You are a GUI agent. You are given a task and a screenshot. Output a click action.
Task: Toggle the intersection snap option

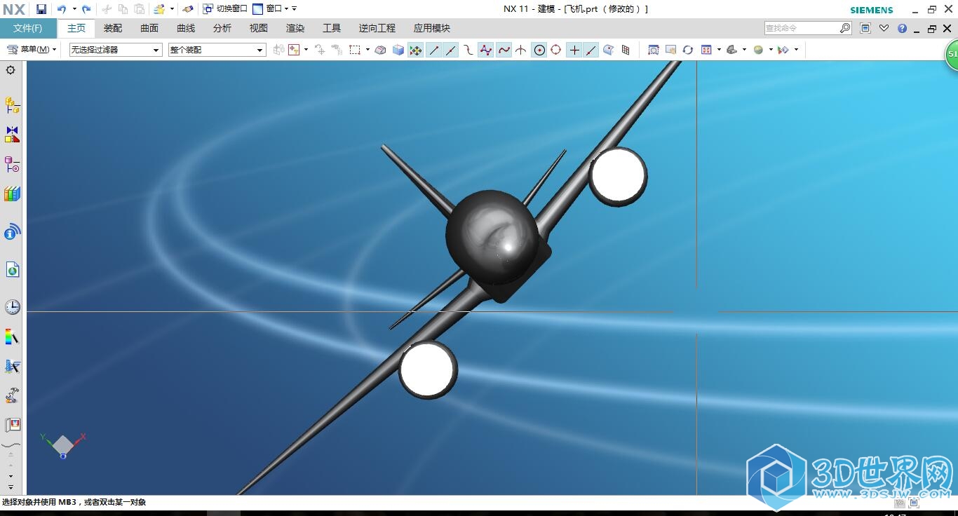pyautogui.click(x=521, y=50)
